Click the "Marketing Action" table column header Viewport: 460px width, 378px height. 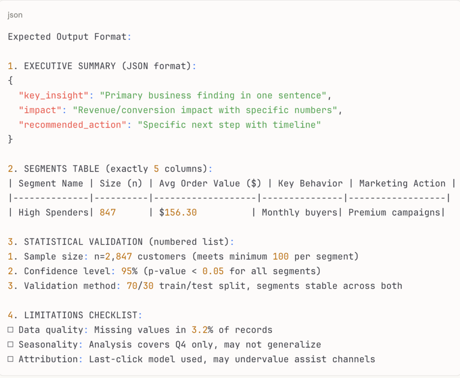[402, 183]
